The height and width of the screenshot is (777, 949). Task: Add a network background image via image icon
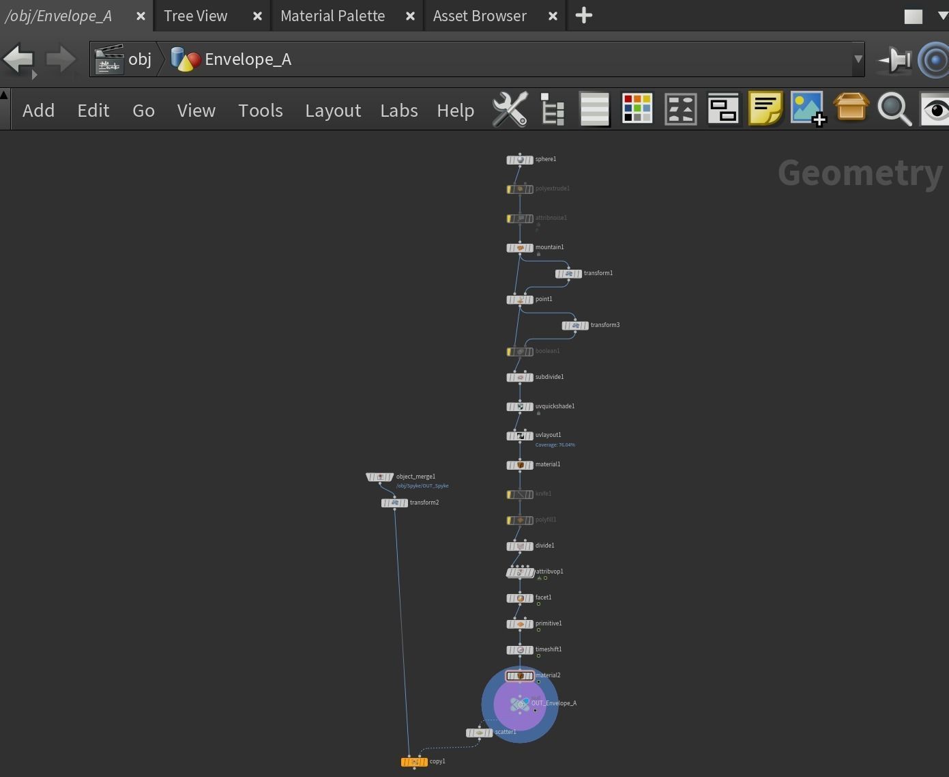(x=808, y=109)
